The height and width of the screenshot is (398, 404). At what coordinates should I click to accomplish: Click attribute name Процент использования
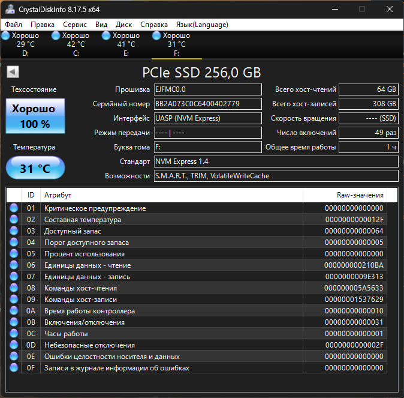[x=85, y=254]
